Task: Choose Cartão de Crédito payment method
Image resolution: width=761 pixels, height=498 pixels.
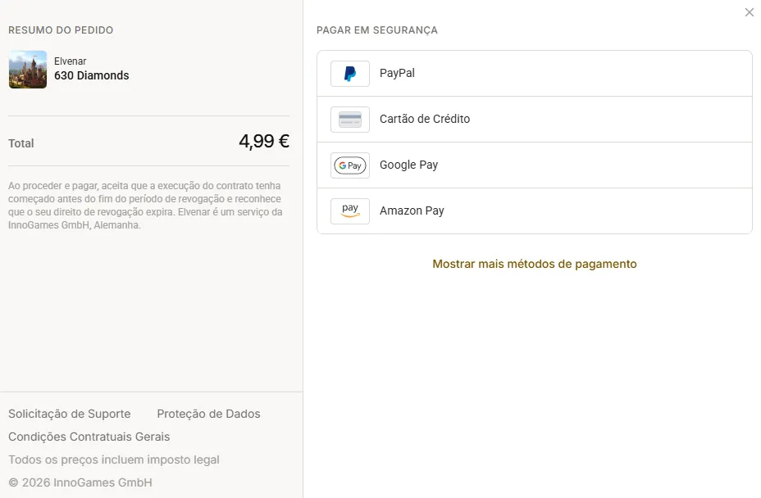Action: [425, 119]
